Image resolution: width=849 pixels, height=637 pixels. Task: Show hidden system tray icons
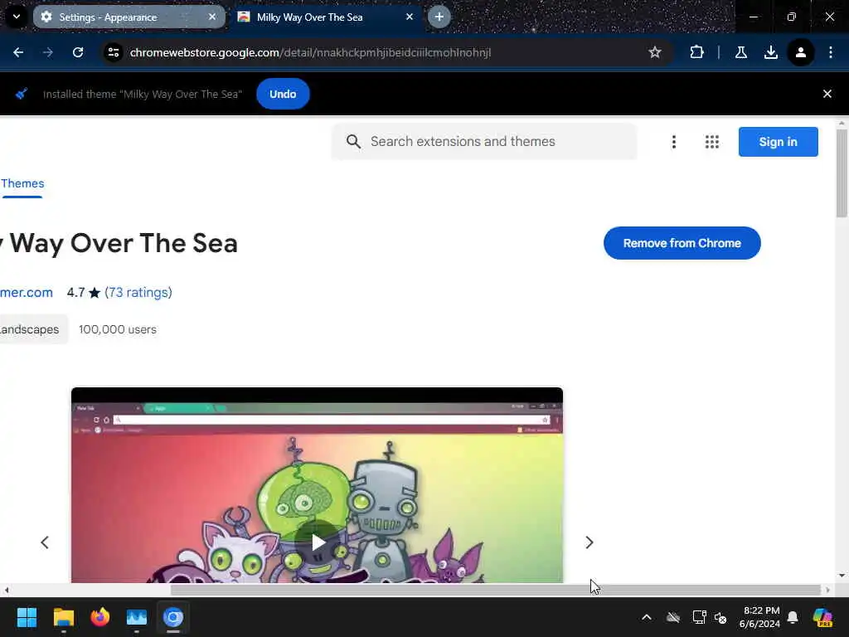(647, 617)
